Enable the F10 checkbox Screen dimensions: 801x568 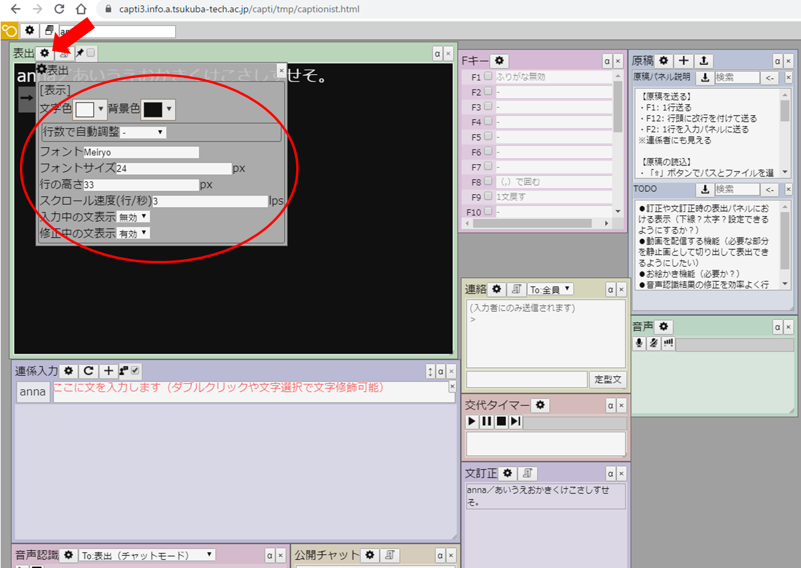pyautogui.click(x=488, y=211)
